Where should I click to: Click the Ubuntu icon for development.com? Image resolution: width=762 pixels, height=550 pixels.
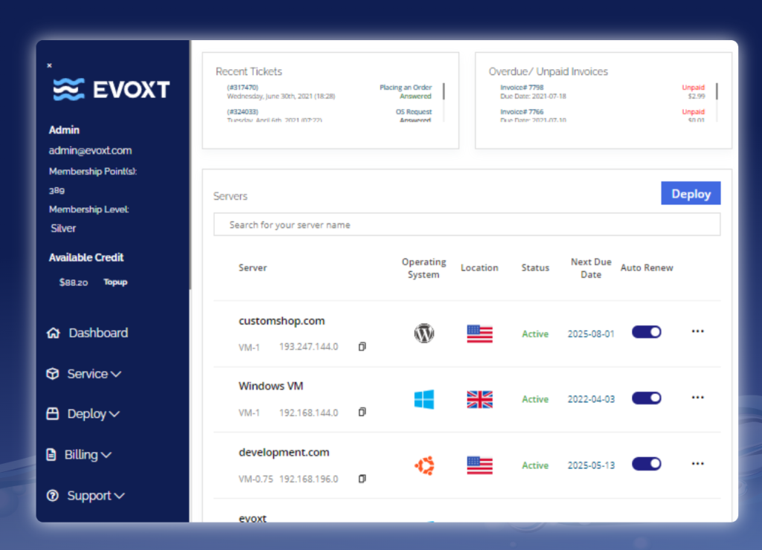pyautogui.click(x=424, y=465)
